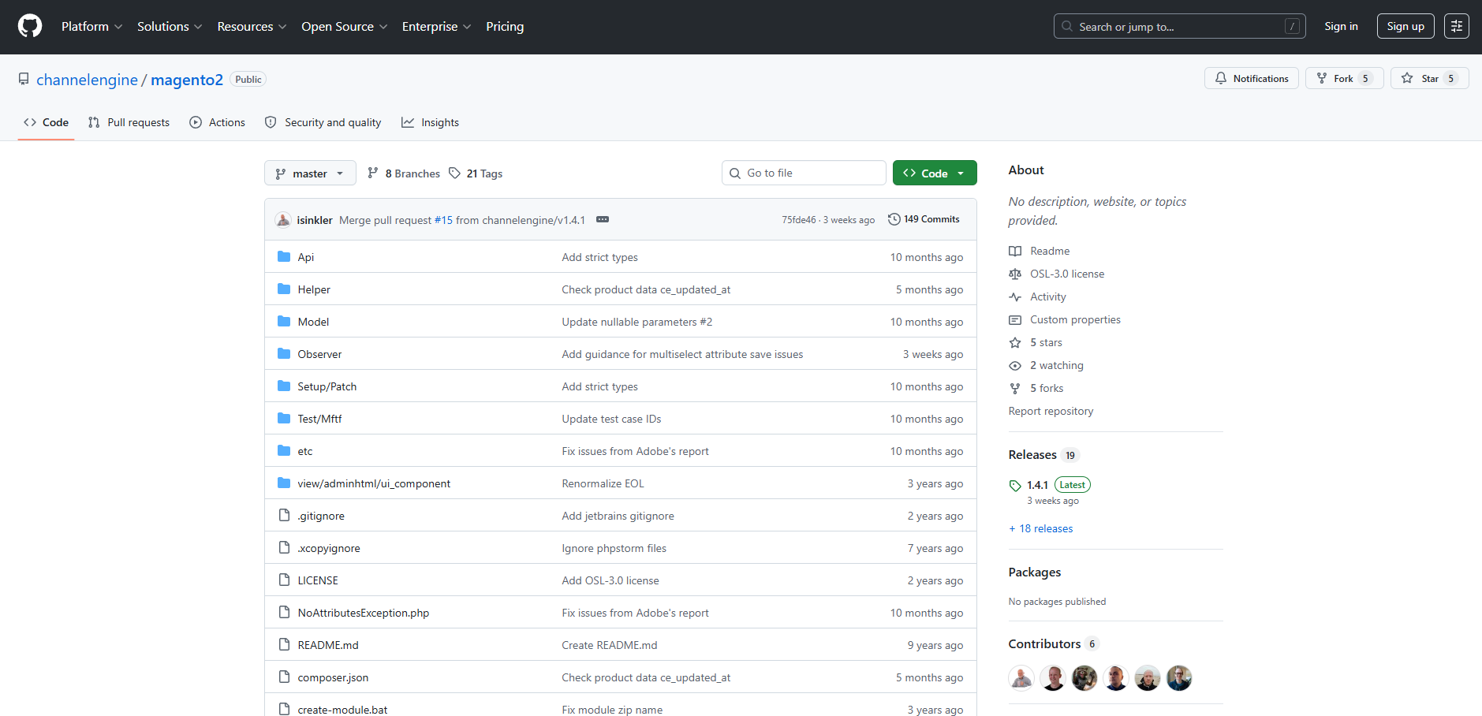This screenshot has width=1482, height=716.
Task: Expand the Solutions menu
Action: click(x=170, y=26)
